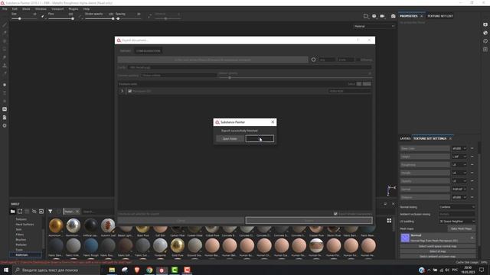
Task: Open the Viewport menu
Action: pos(57,9)
